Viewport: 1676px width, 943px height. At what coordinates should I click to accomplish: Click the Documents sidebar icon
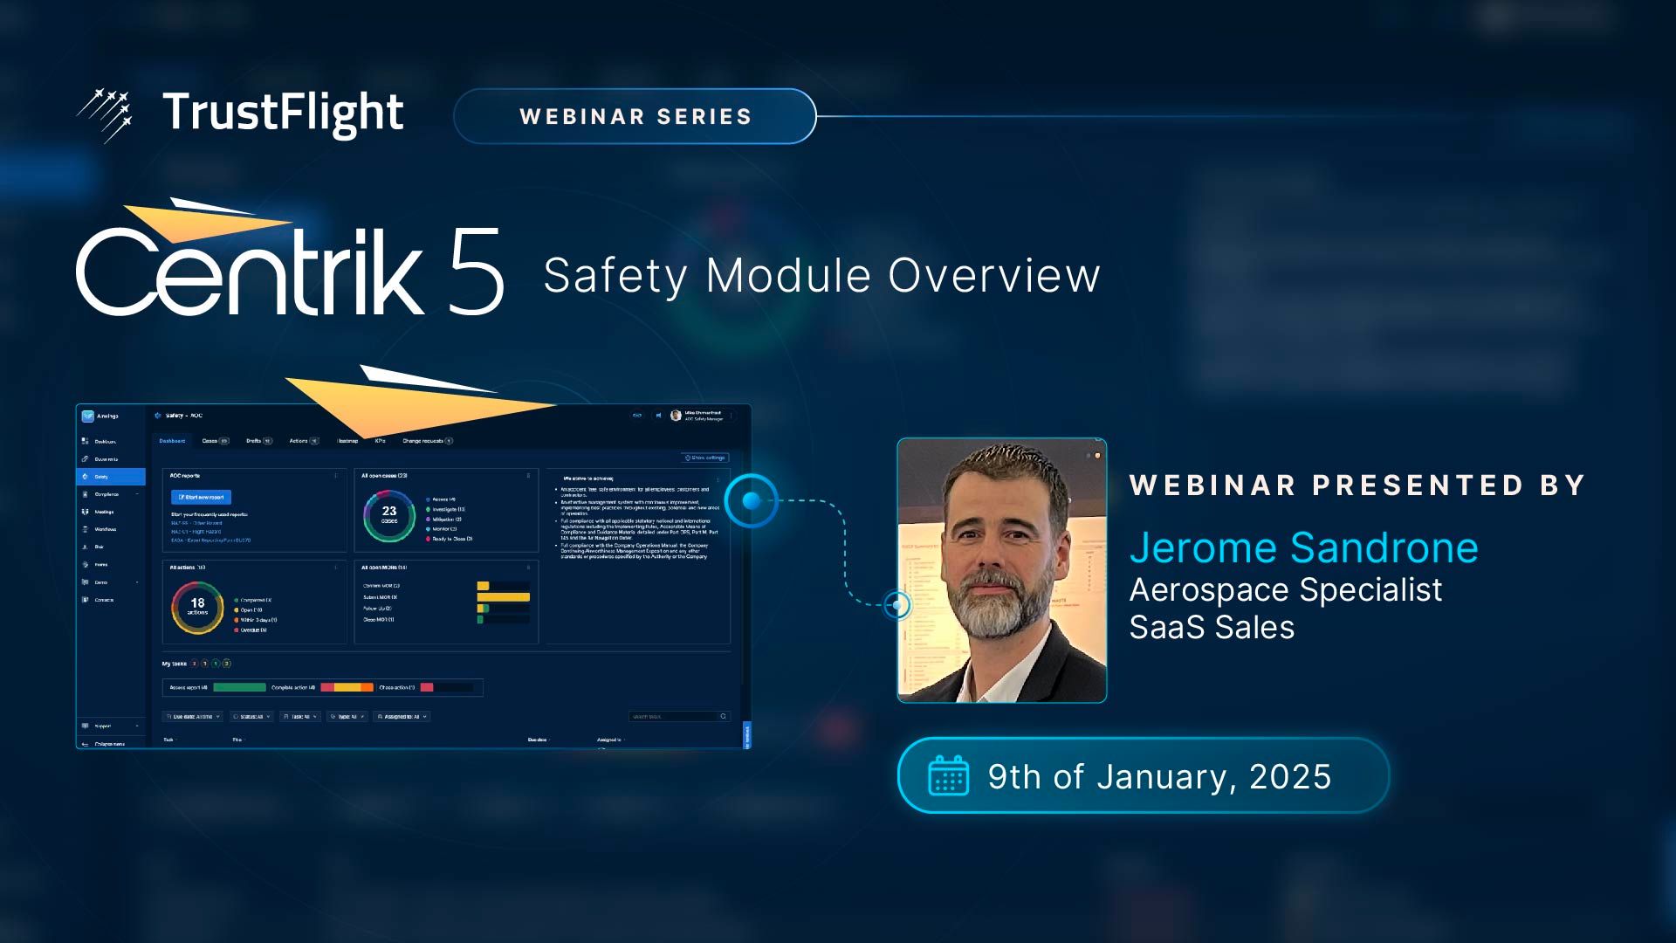[86, 458]
